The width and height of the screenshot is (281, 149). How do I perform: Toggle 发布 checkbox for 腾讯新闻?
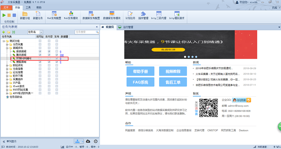tap(57, 55)
